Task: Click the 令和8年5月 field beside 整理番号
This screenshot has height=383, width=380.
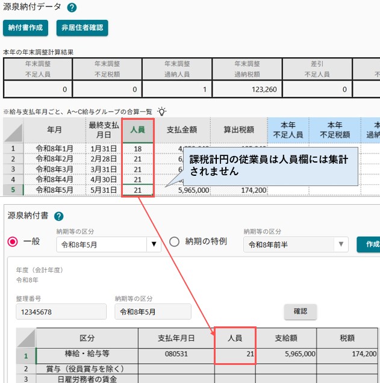Action: [153, 312]
